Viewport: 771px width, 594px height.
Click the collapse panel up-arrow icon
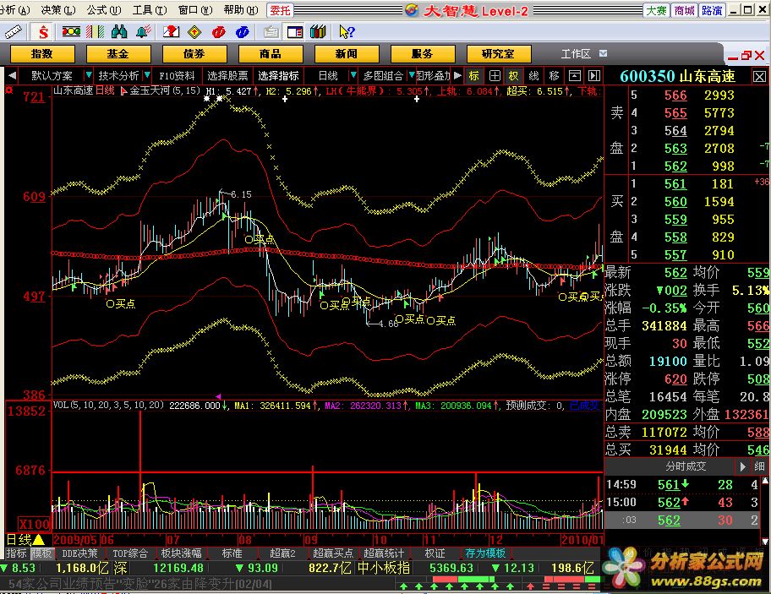574,76
